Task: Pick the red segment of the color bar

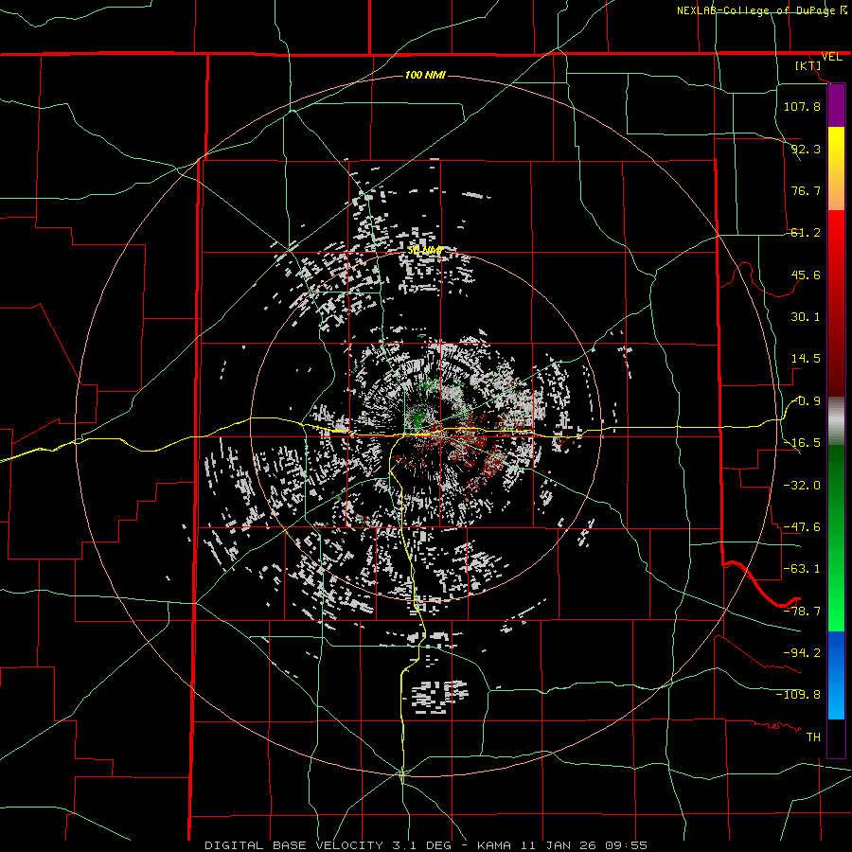Action: [x=836, y=303]
